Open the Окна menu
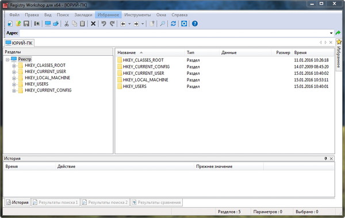345x218 pixels. (x=161, y=15)
